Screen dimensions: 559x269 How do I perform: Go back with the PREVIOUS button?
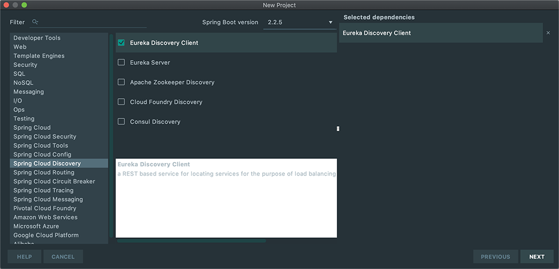point(495,256)
